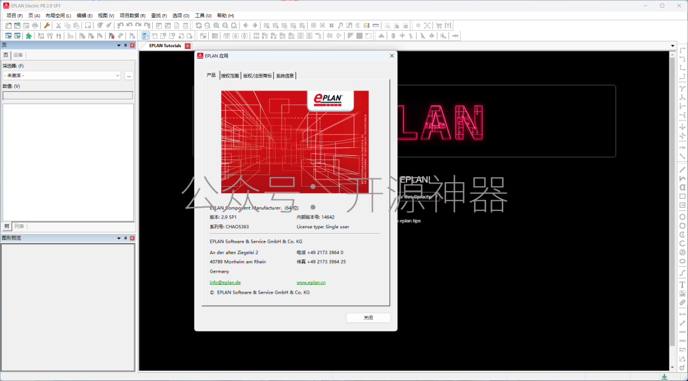Image resolution: width=688 pixels, height=381 pixels.
Task: Select the Line tool on right toolbar
Action: tap(682, 169)
